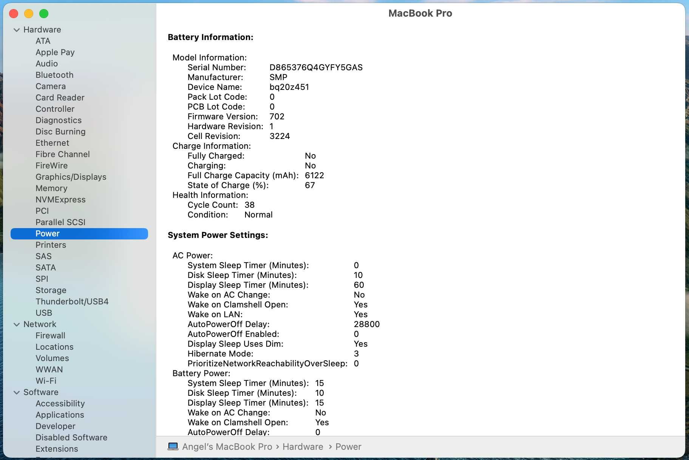Viewport: 689px width, 460px height.
Task: Click Hardware in the path bar
Action: [x=303, y=447]
